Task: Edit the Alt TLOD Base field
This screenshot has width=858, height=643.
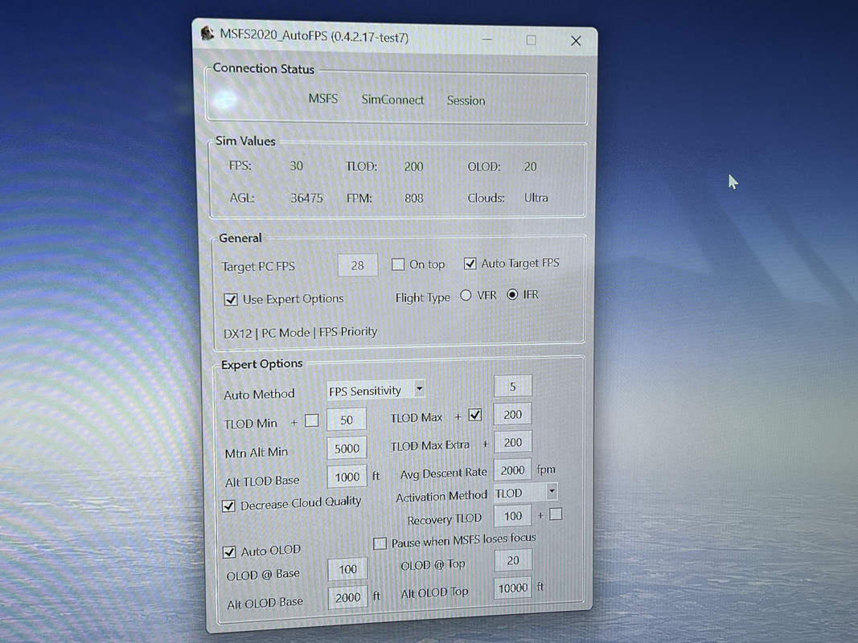Action: pos(347,477)
